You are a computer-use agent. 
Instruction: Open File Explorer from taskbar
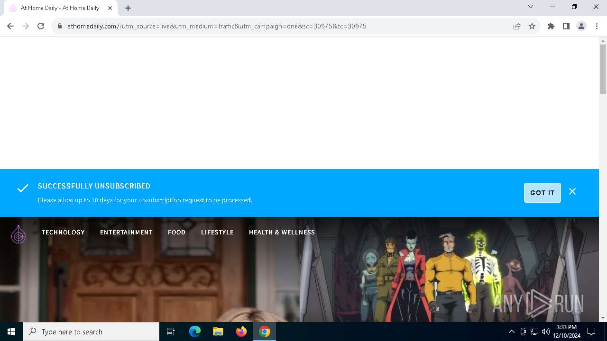[x=218, y=332]
